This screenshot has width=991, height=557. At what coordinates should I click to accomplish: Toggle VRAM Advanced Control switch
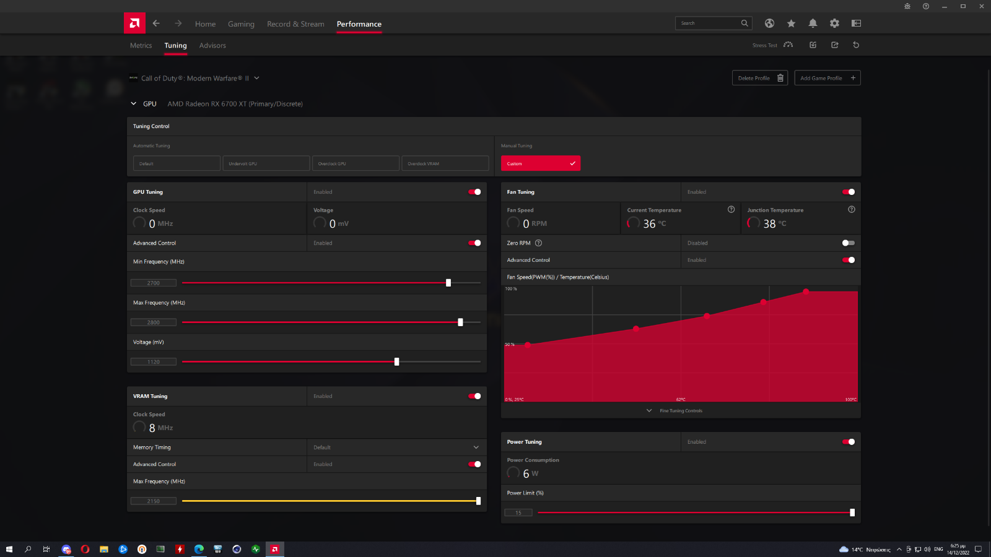tap(474, 464)
